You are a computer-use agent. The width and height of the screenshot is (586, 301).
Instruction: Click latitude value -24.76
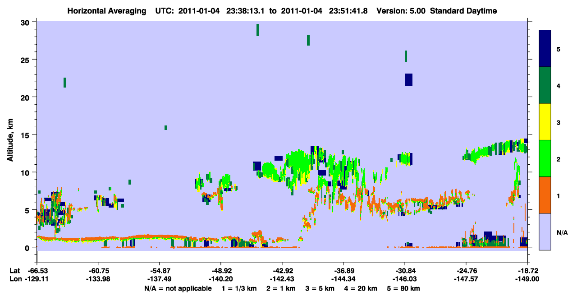tap(466, 271)
